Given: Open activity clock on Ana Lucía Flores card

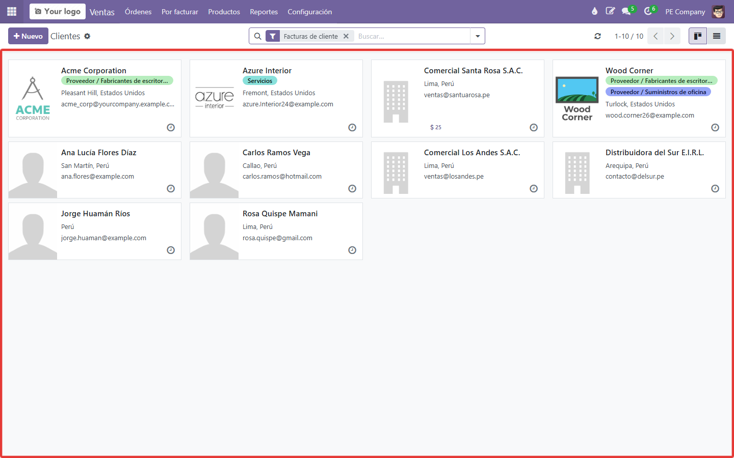Looking at the screenshot, I should pyautogui.click(x=171, y=189).
